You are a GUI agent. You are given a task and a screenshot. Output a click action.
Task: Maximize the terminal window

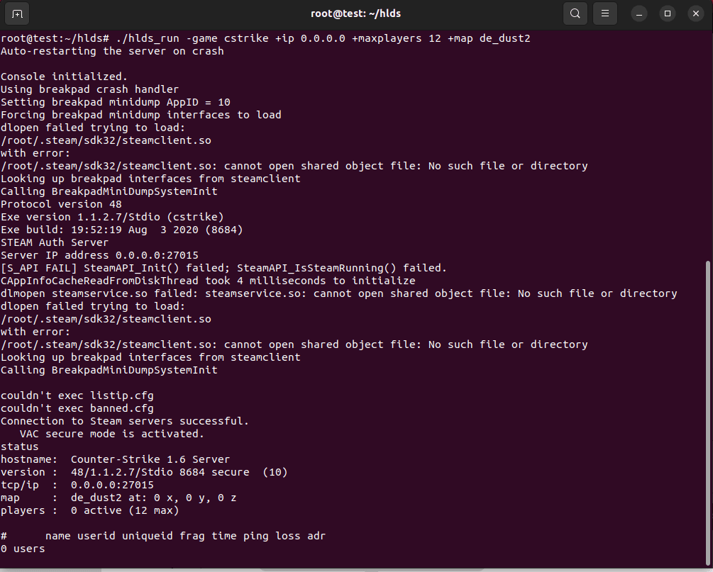(667, 13)
